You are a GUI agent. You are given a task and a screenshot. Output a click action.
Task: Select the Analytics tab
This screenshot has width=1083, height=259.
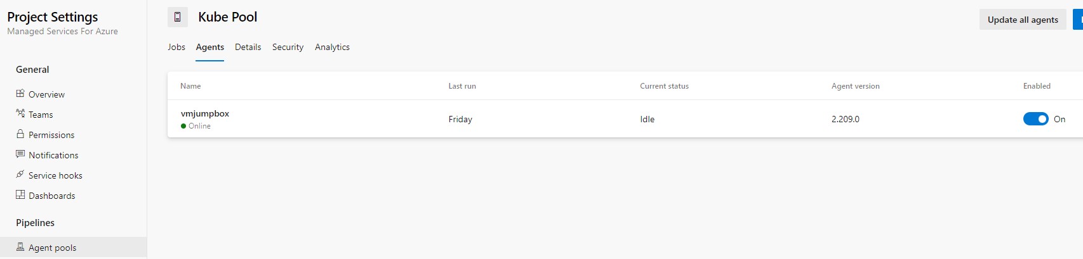click(x=332, y=47)
